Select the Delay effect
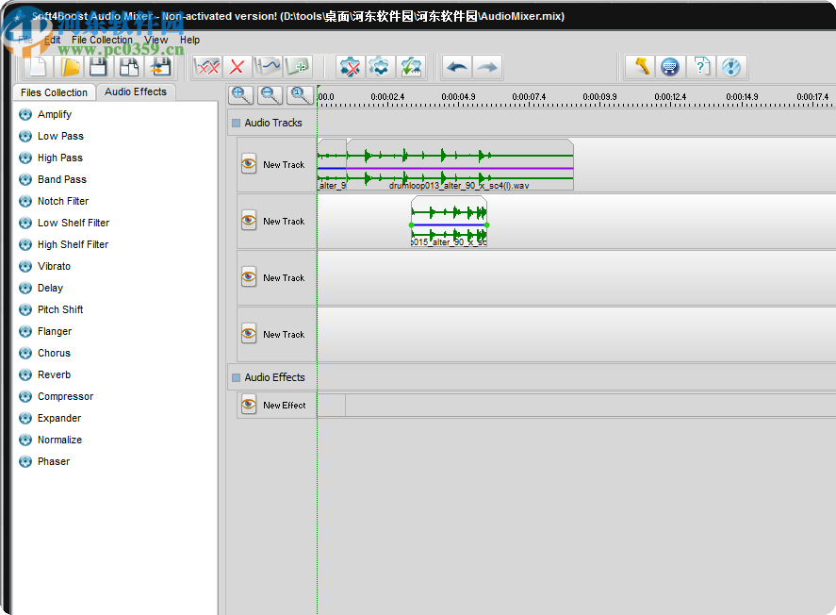This screenshot has height=615, width=836. coord(50,288)
